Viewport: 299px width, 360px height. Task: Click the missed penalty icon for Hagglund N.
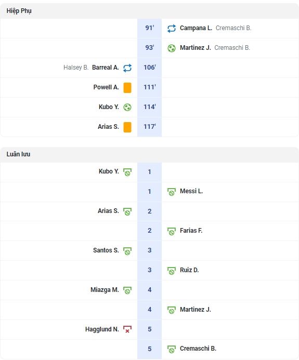click(127, 329)
